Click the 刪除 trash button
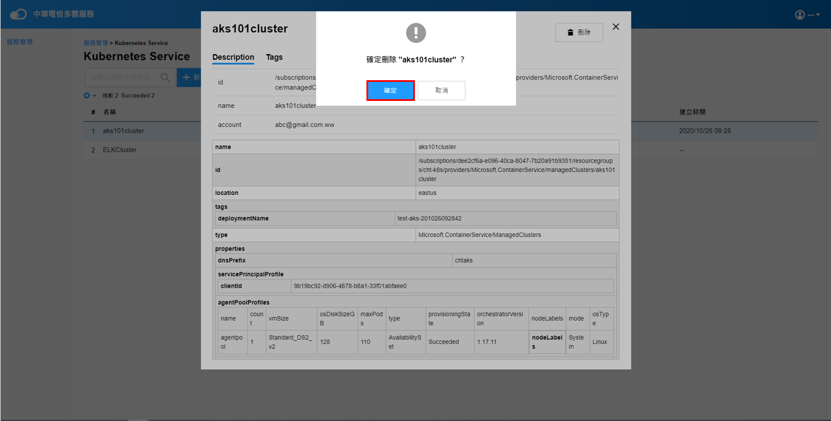The height and width of the screenshot is (421, 831). click(579, 32)
